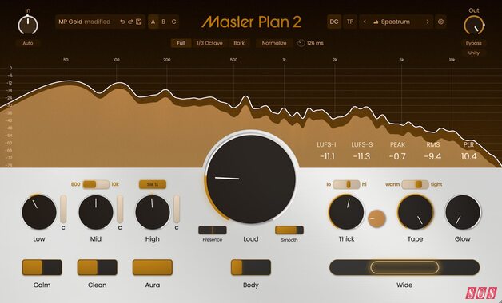Click the small gold knob beside Thick
The height and width of the screenshot is (303, 502).
tap(376, 218)
